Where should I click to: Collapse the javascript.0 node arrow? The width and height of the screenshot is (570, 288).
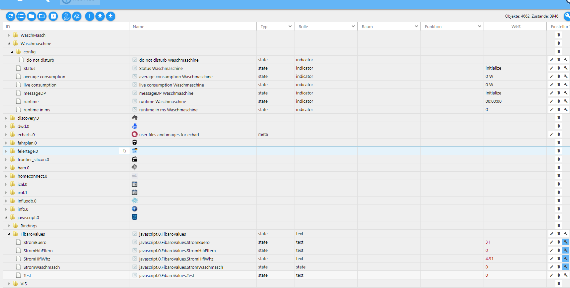point(6,217)
